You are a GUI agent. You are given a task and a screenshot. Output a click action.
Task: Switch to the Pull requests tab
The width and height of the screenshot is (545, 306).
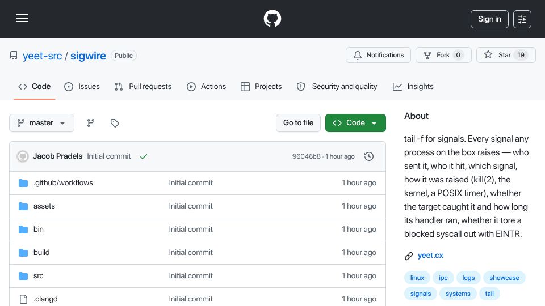pos(143,86)
